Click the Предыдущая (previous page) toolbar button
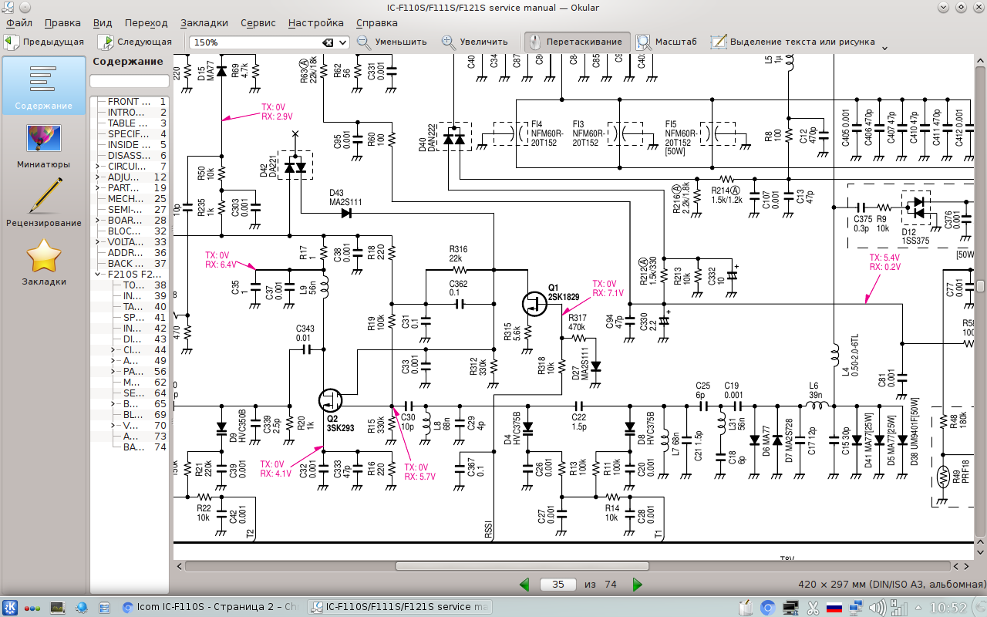The height and width of the screenshot is (617, 987). pyautogui.click(x=45, y=42)
